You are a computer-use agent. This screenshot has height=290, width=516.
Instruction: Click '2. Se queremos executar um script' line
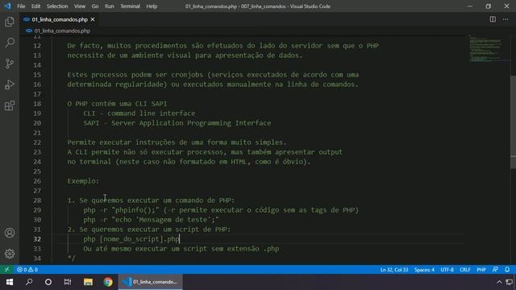click(148, 229)
